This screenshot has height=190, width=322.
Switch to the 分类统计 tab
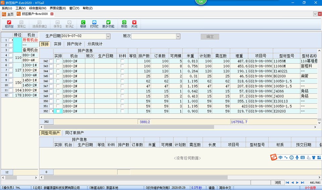(95, 44)
